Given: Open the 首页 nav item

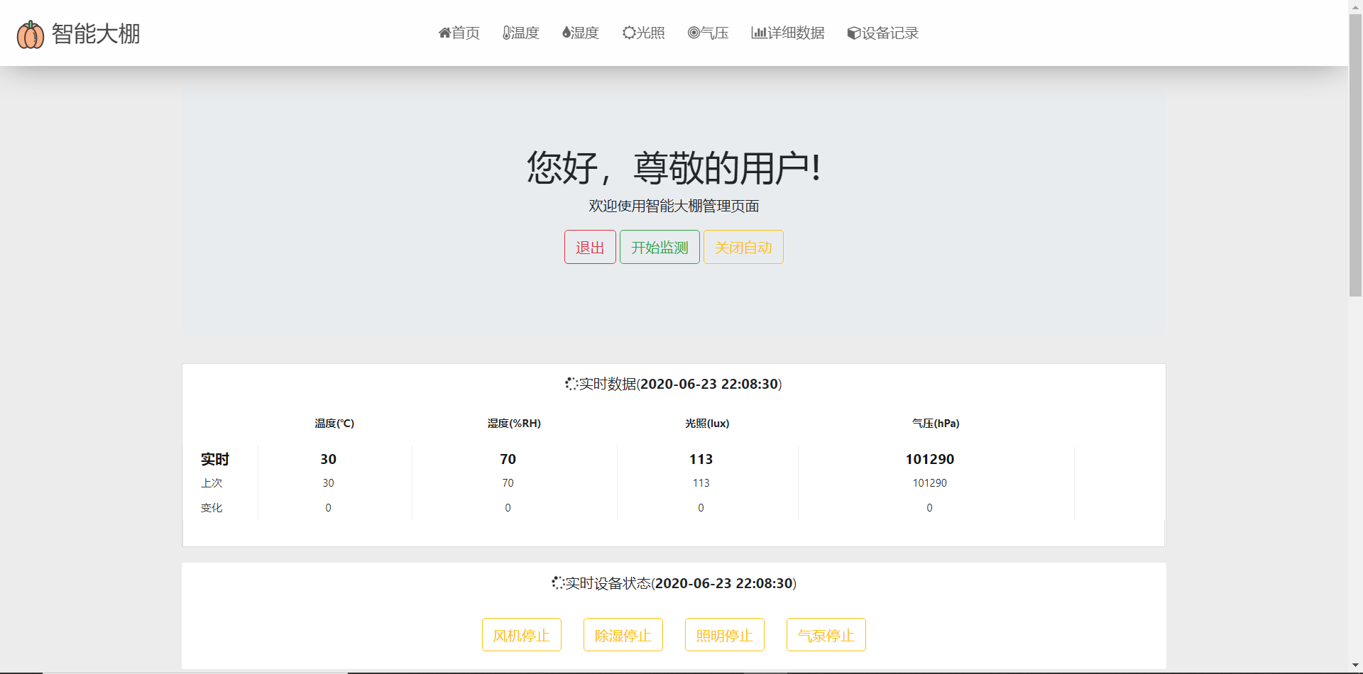Looking at the screenshot, I should (x=459, y=33).
